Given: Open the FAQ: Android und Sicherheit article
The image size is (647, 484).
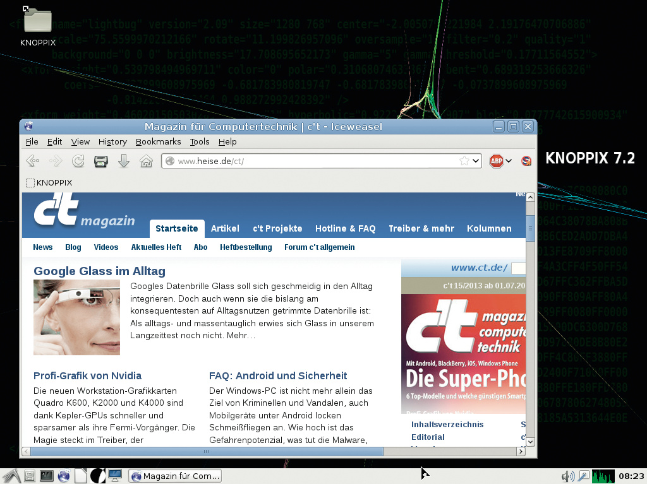Looking at the screenshot, I should [278, 375].
